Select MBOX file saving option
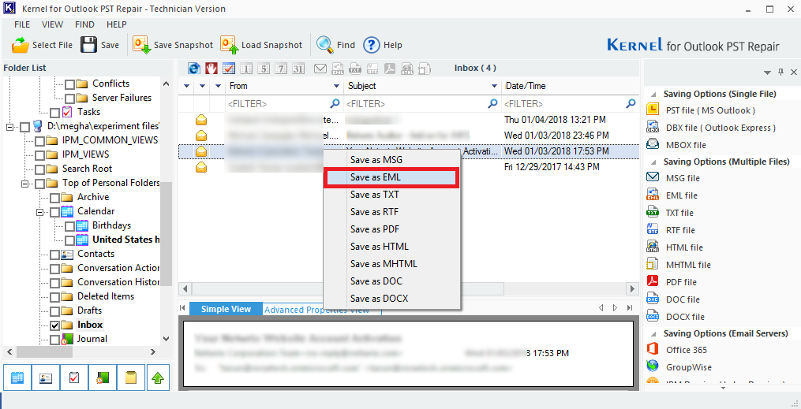Image resolution: width=801 pixels, height=409 pixels. pyautogui.click(x=686, y=145)
